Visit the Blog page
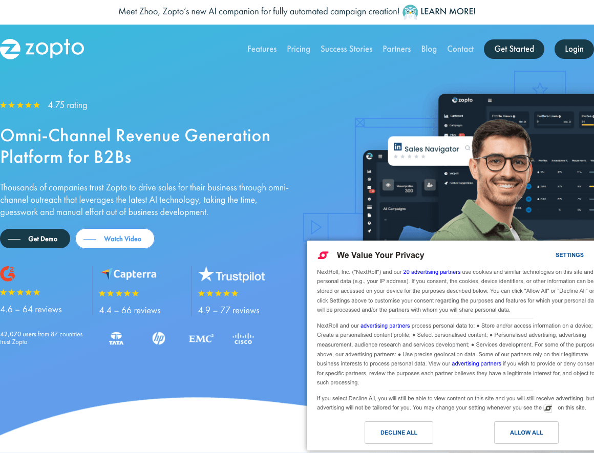 point(429,49)
